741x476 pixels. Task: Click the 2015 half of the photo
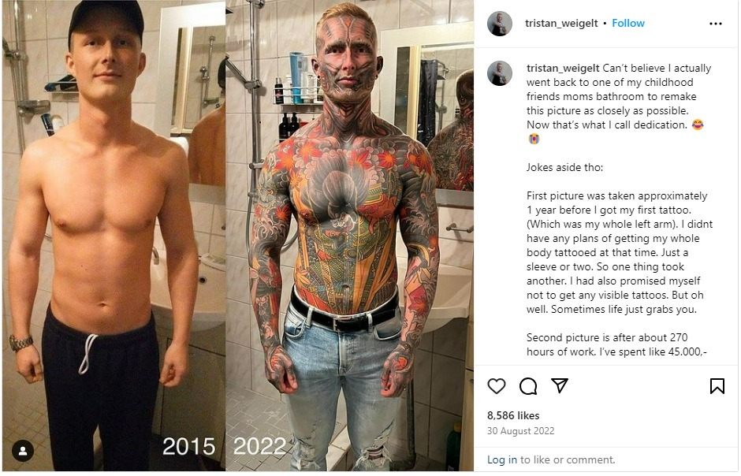pos(114,236)
